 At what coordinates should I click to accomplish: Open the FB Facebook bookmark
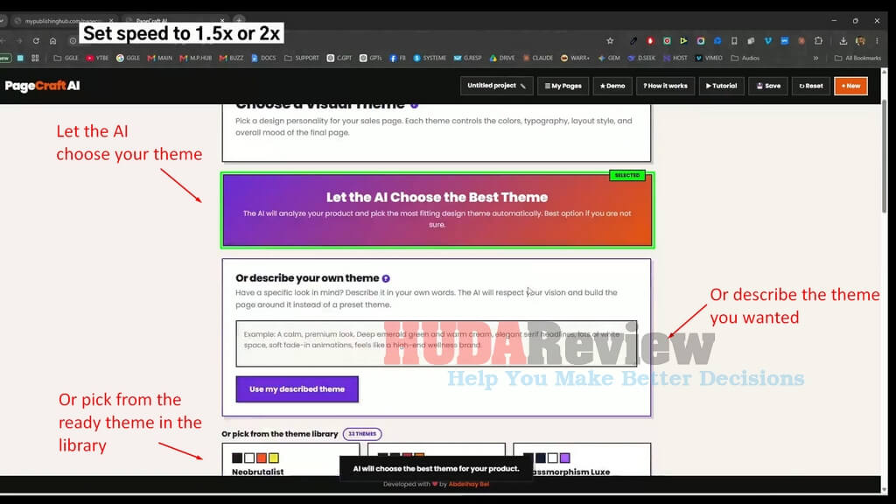click(398, 58)
